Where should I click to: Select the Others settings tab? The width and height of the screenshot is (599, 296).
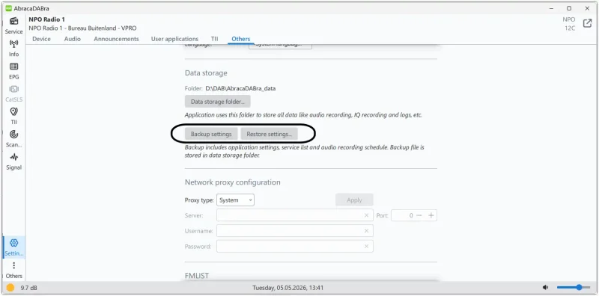click(240, 39)
